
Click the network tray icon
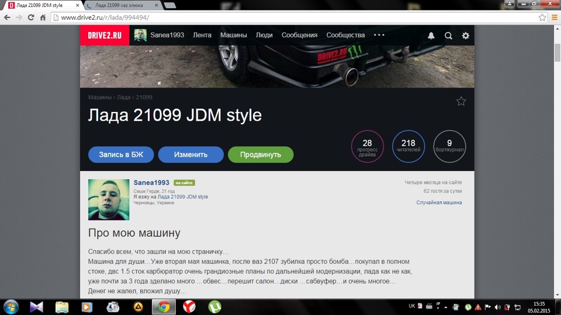click(517, 307)
